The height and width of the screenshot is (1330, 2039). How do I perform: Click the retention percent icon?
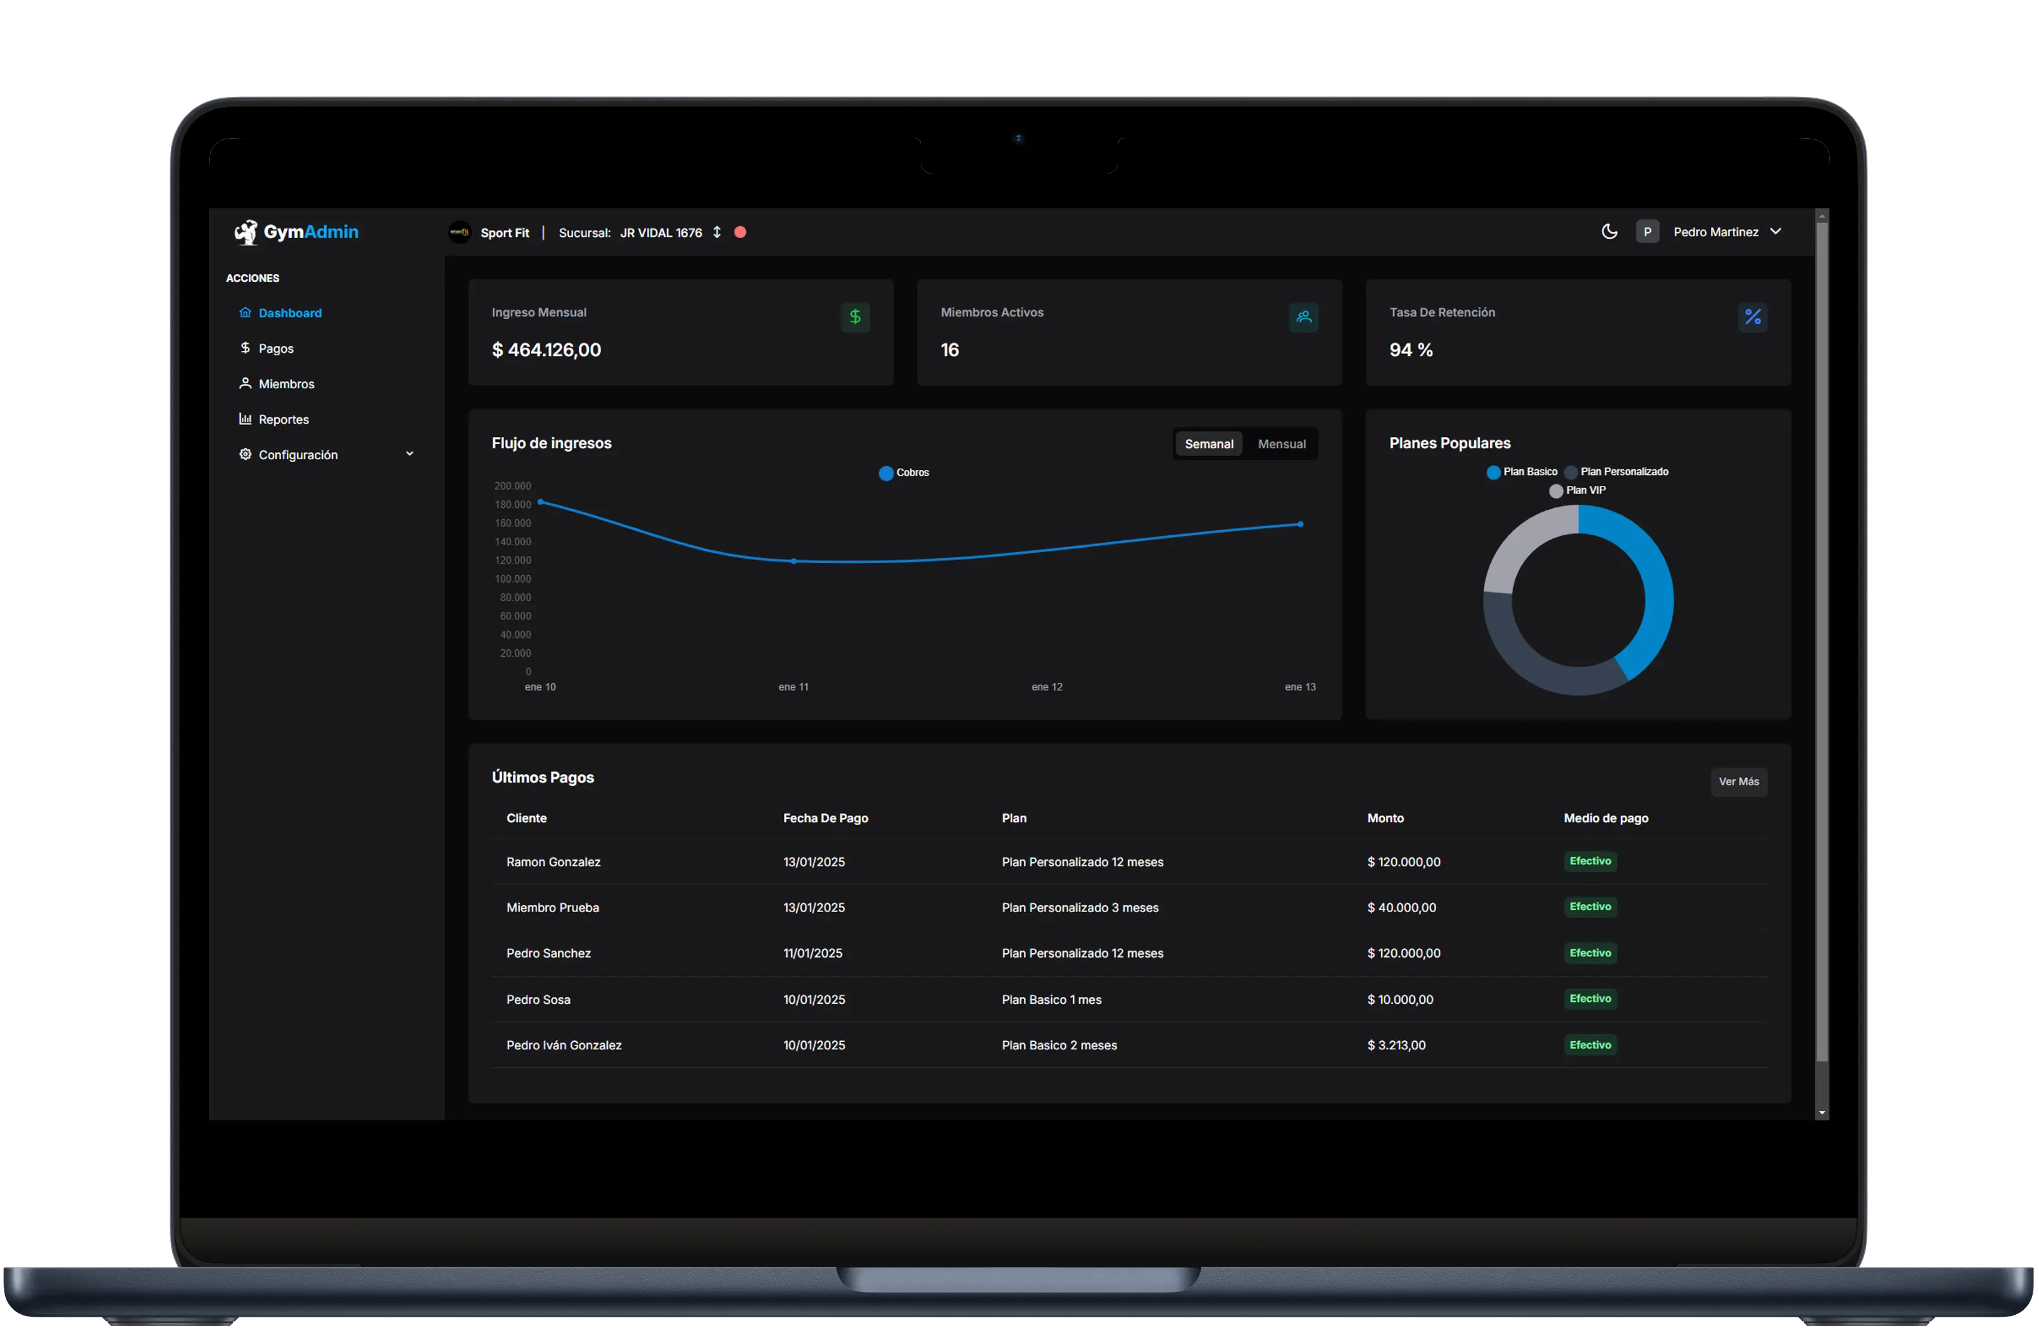(x=1753, y=318)
